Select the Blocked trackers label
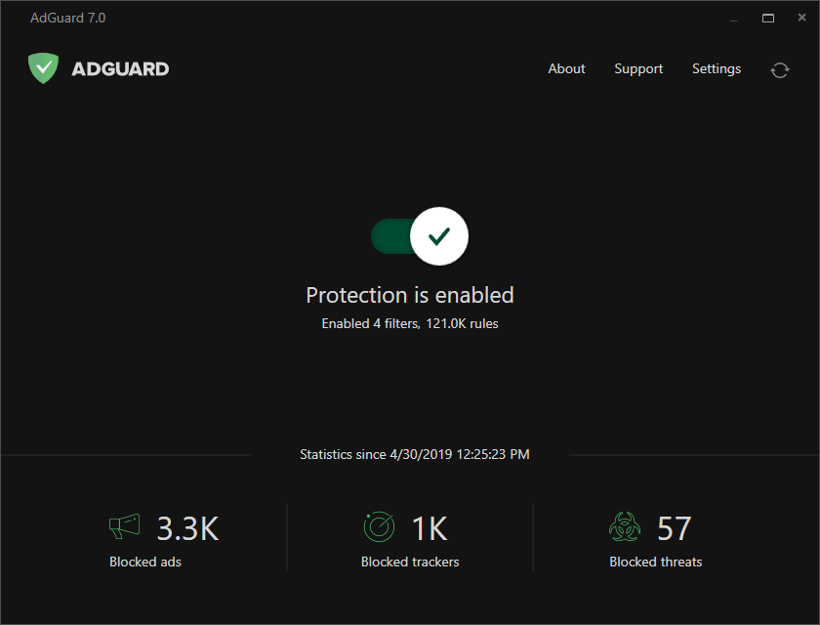The height and width of the screenshot is (625, 820). 410,562
